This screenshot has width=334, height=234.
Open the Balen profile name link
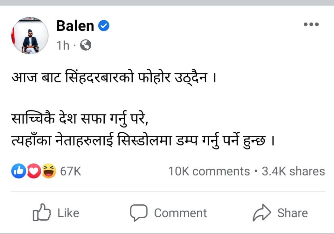click(x=75, y=26)
